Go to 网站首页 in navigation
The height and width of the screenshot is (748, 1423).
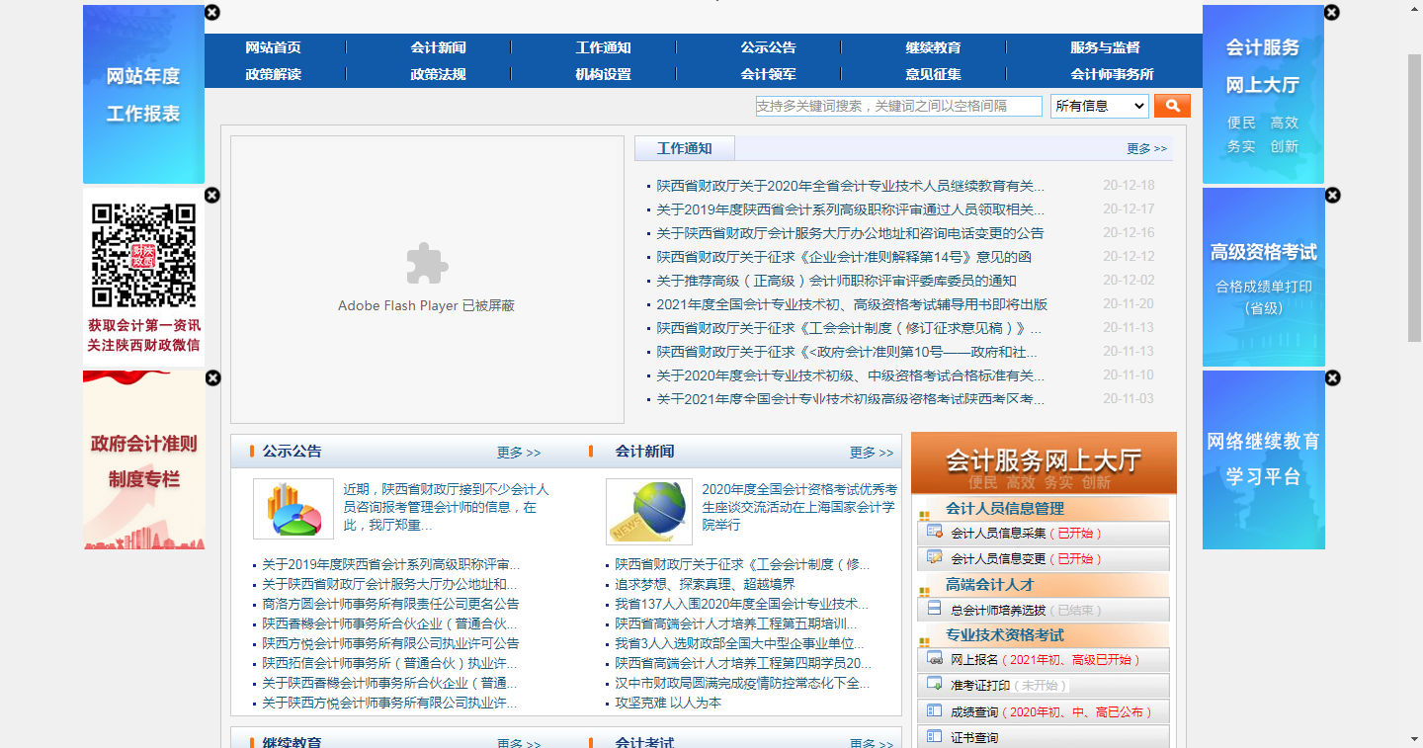click(x=274, y=47)
